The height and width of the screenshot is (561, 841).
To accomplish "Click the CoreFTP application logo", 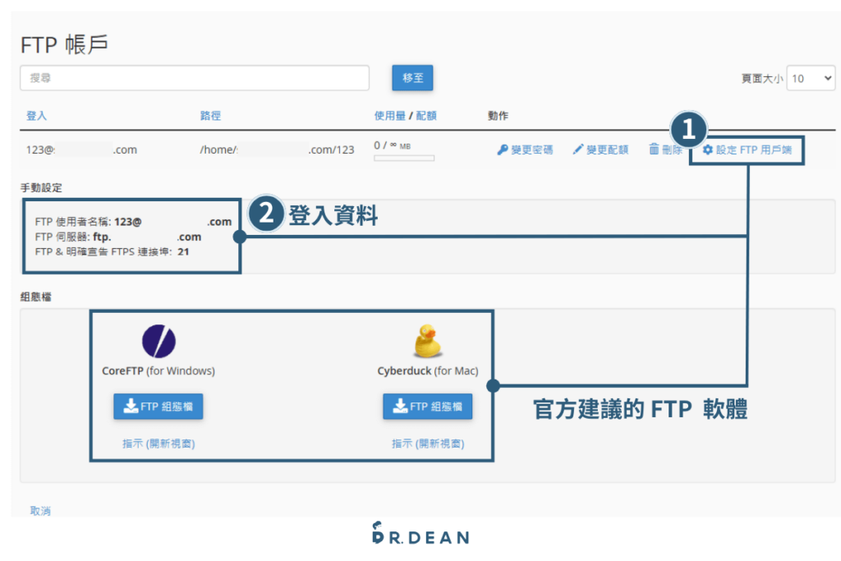I will (x=158, y=342).
